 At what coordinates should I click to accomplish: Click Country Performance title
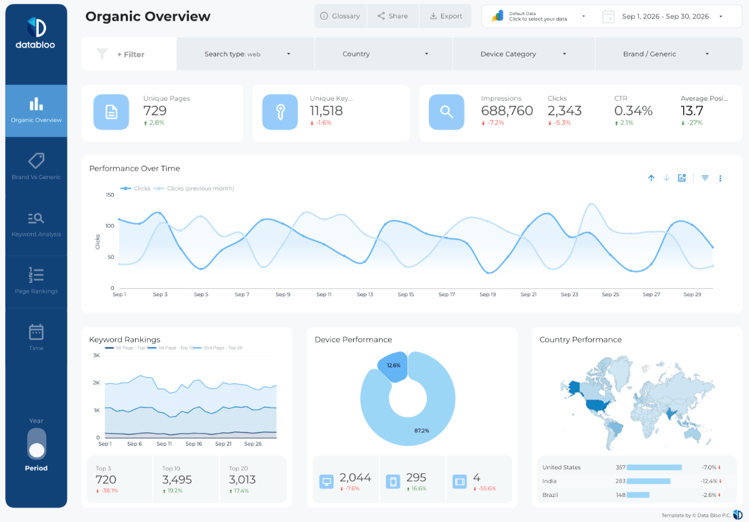pos(580,340)
